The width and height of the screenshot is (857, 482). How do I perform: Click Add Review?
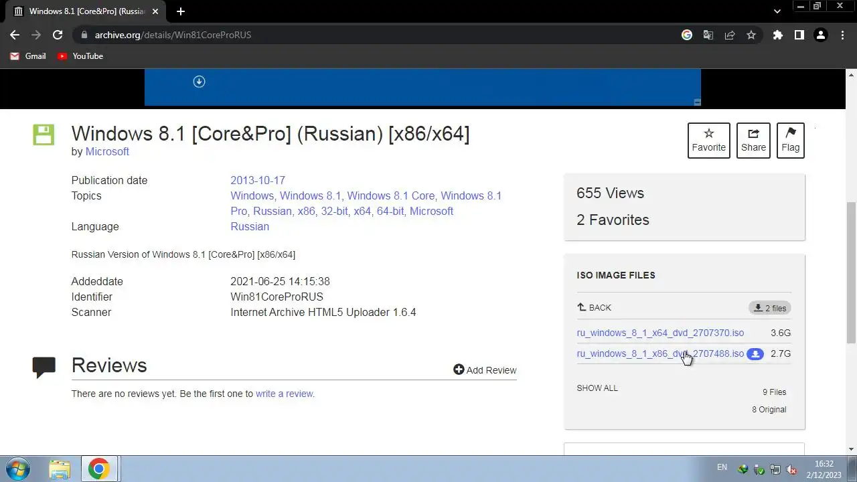point(485,370)
